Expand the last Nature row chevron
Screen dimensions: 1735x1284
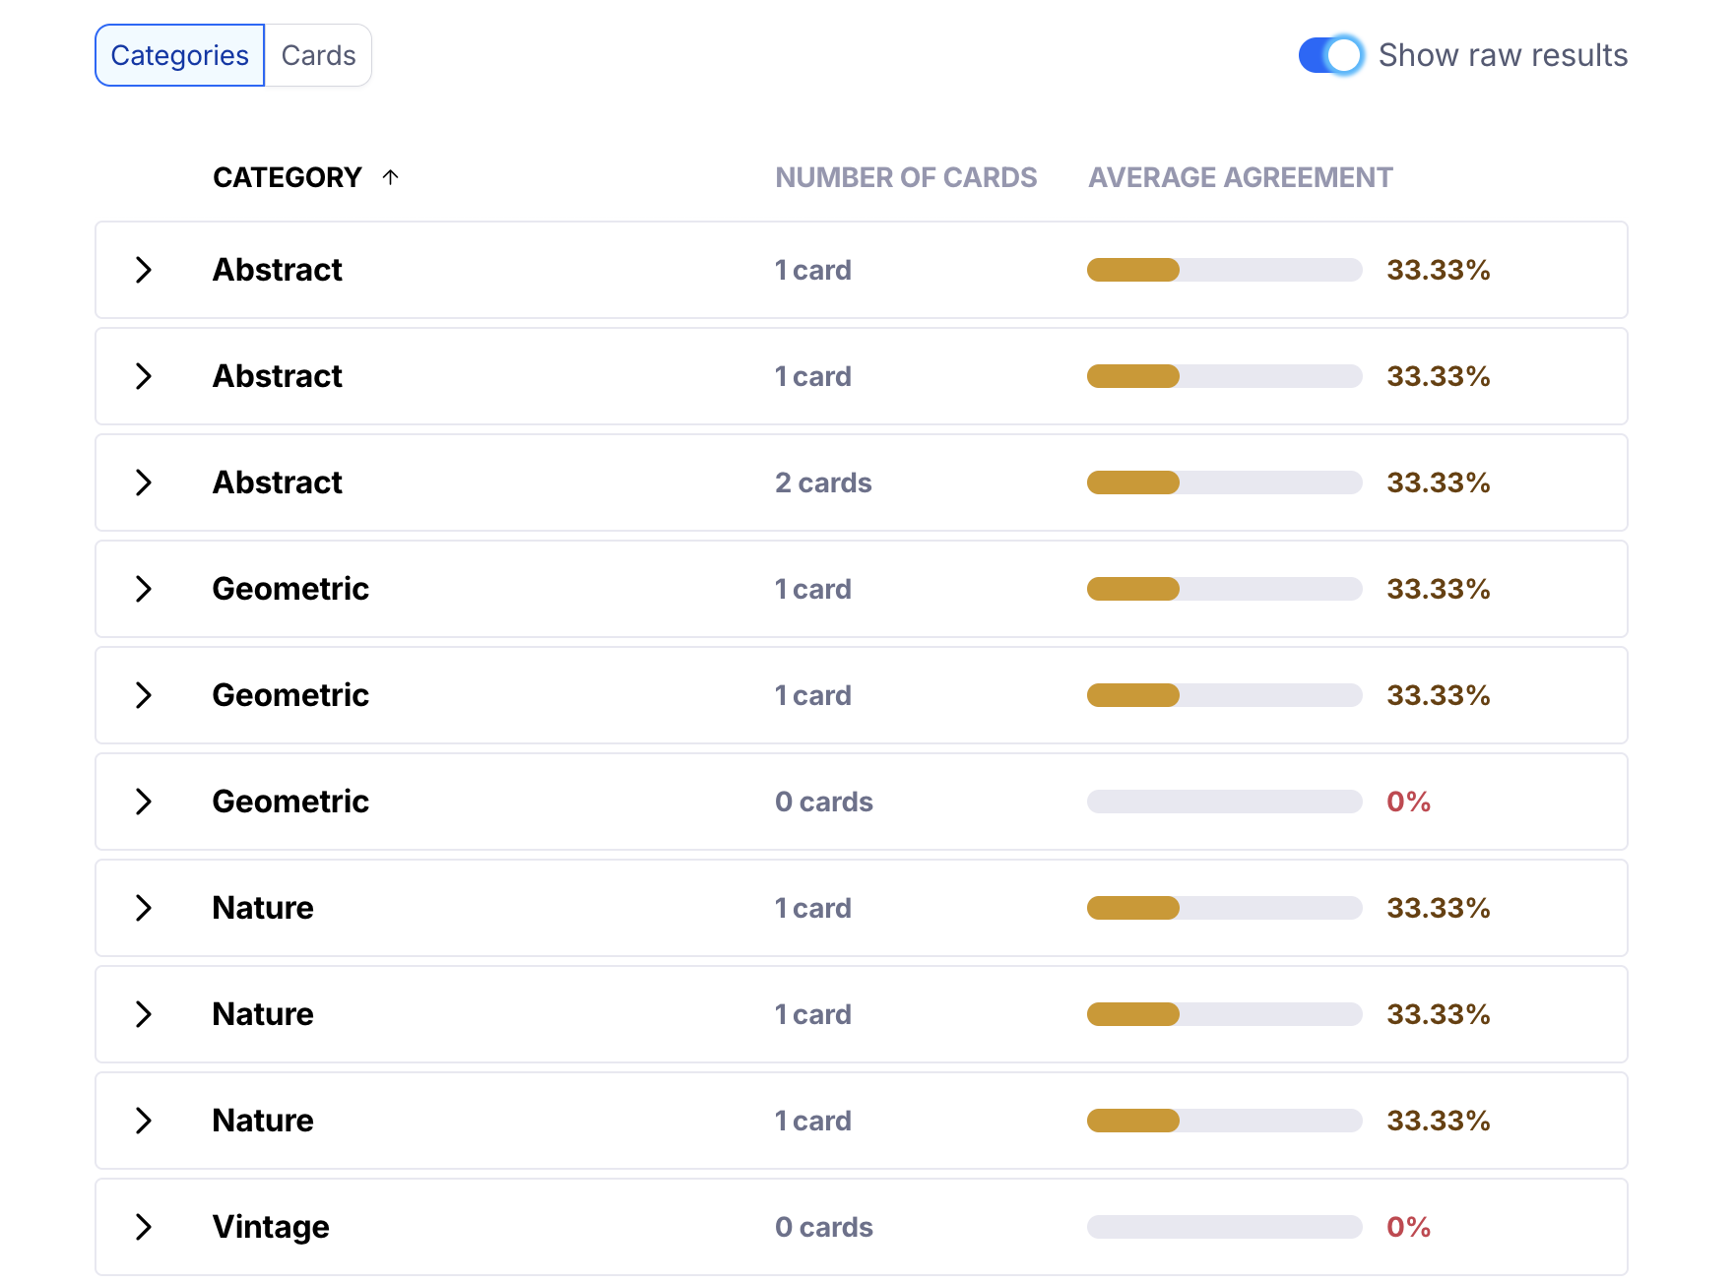point(144,1121)
